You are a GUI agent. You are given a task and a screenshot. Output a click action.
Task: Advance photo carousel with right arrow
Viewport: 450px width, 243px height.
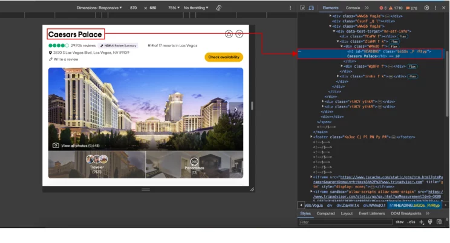[236, 109]
